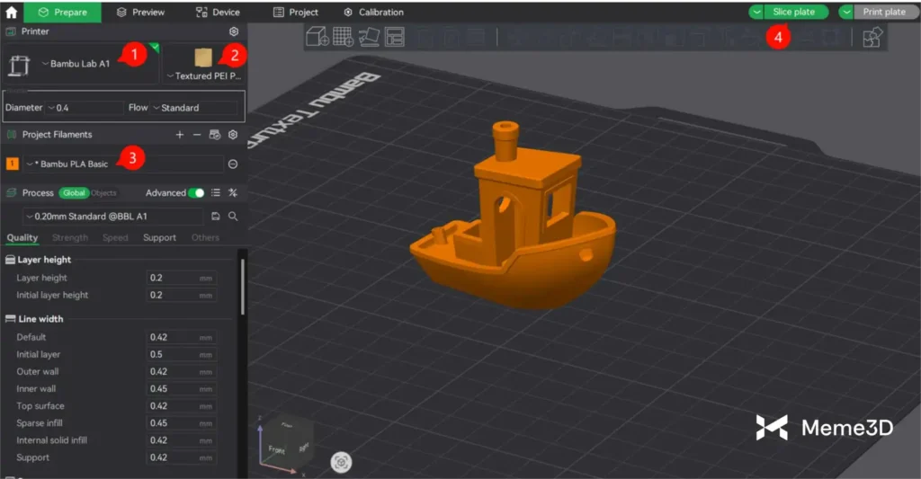
Task: Switch to the Preview tab
Action: click(x=140, y=12)
